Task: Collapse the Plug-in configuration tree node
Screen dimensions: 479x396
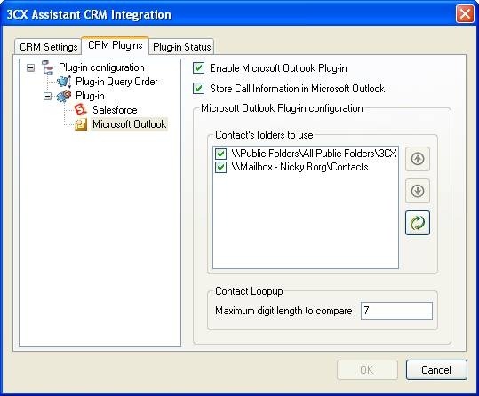Action: pos(30,67)
